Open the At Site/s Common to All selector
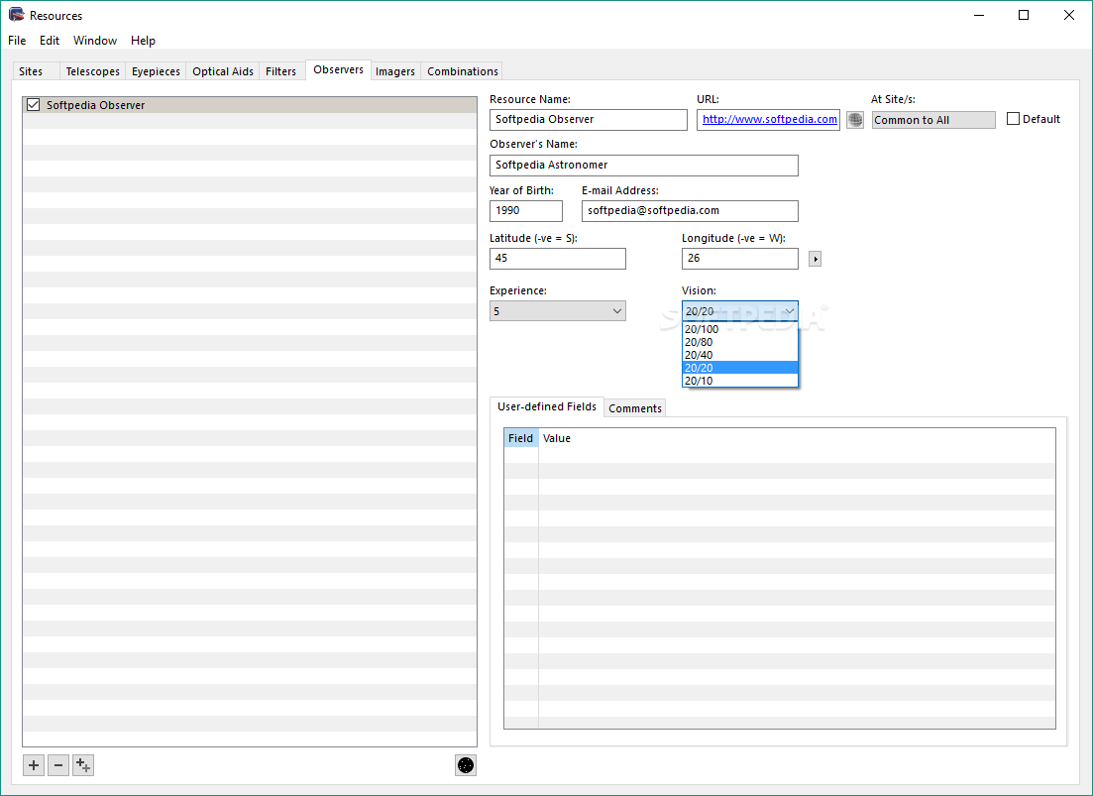Image resolution: width=1093 pixels, height=796 pixels. pyautogui.click(x=933, y=120)
